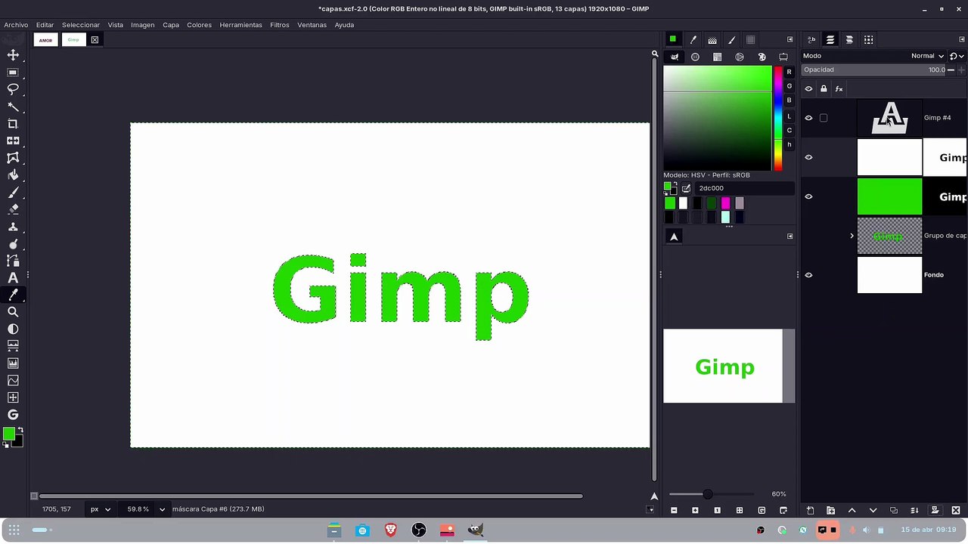Select the Bucket Fill tool

click(13, 175)
